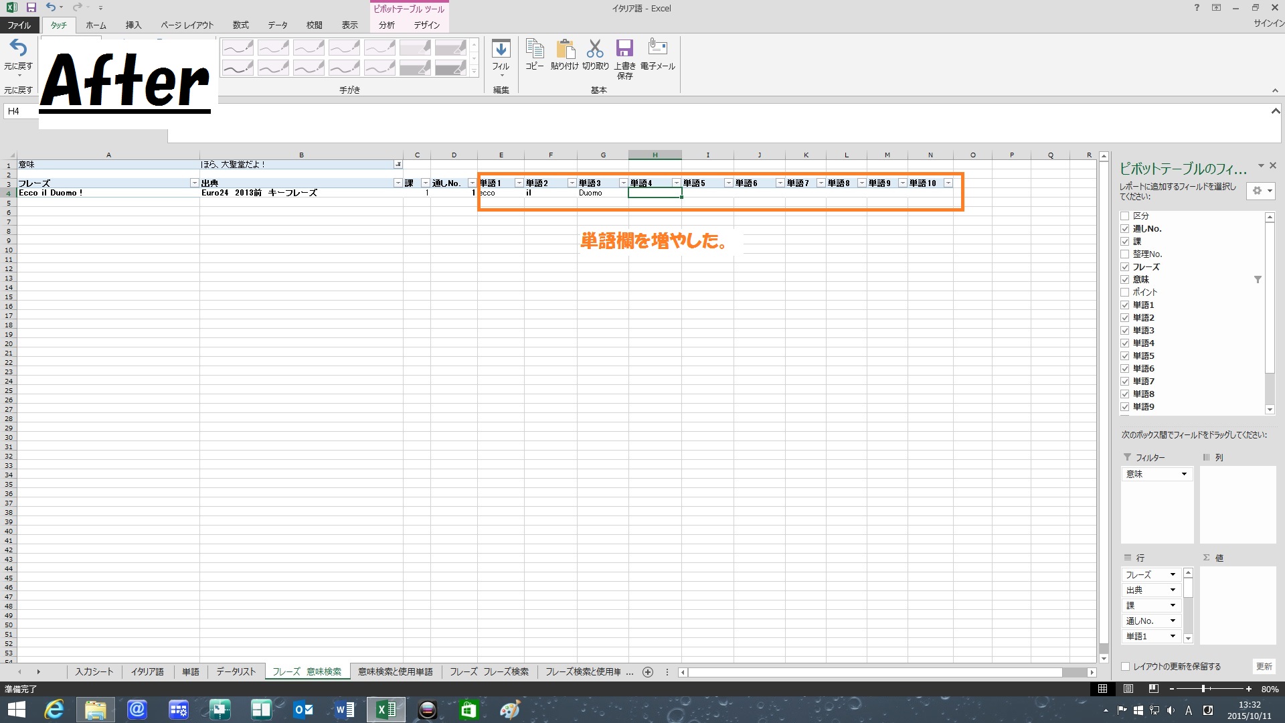Enable レイアウトの更新を保留する checkbox
The width and height of the screenshot is (1285, 723).
(1125, 667)
